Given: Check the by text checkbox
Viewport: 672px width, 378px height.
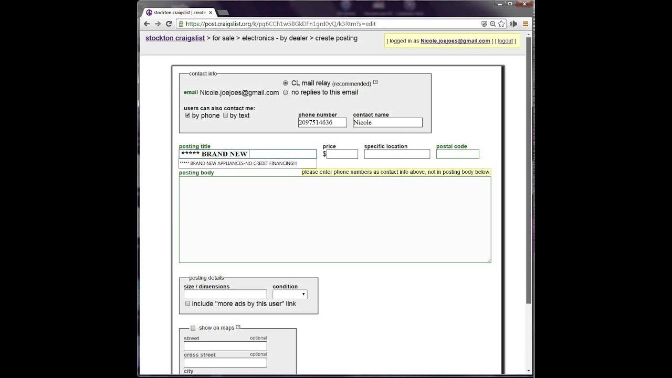Looking at the screenshot, I should coord(225,115).
